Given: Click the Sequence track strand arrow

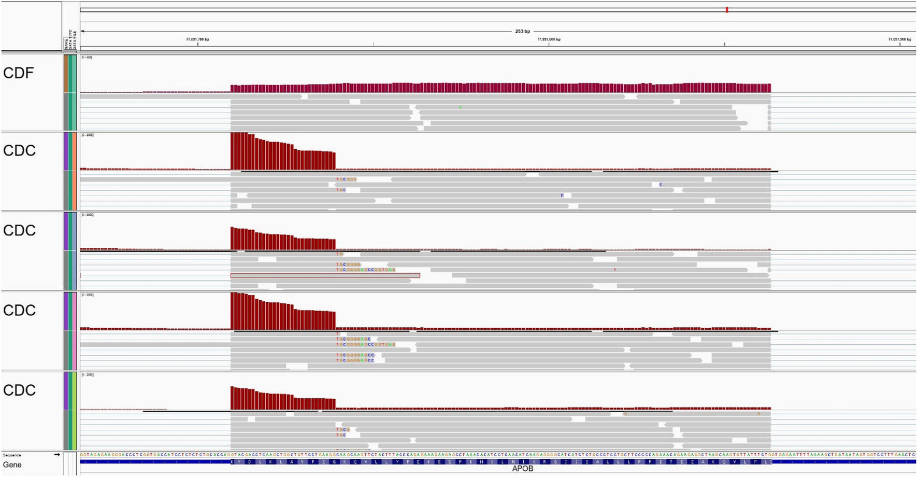Looking at the screenshot, I should [57, 455].
